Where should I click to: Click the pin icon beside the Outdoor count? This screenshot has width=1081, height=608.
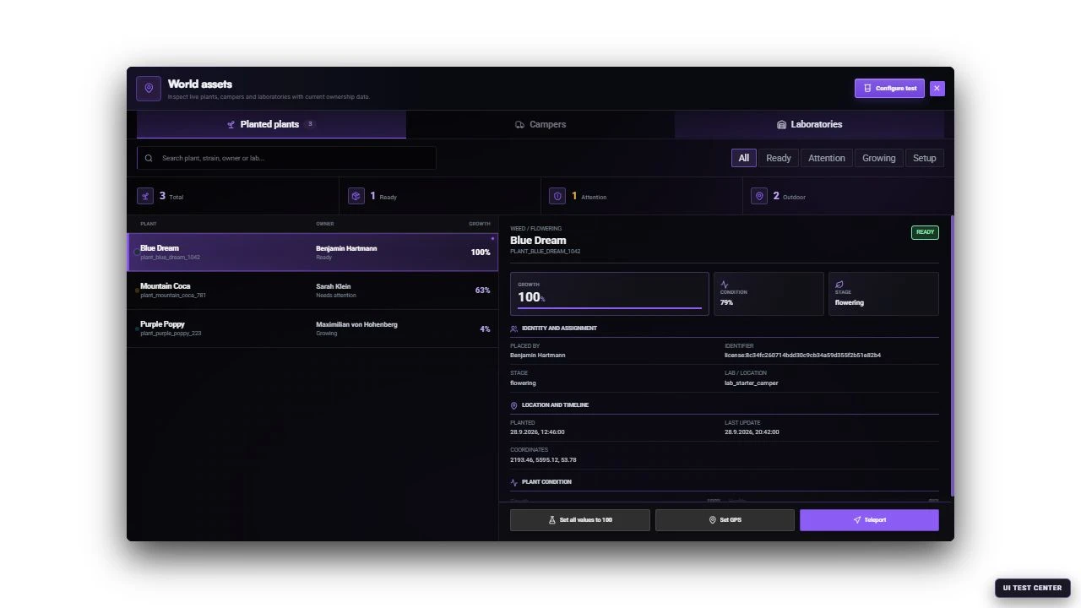(x=759, y=196)
